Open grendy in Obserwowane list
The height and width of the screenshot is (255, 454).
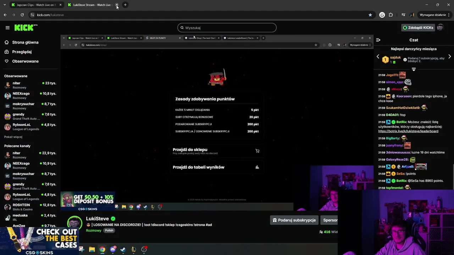pos(30,116)
